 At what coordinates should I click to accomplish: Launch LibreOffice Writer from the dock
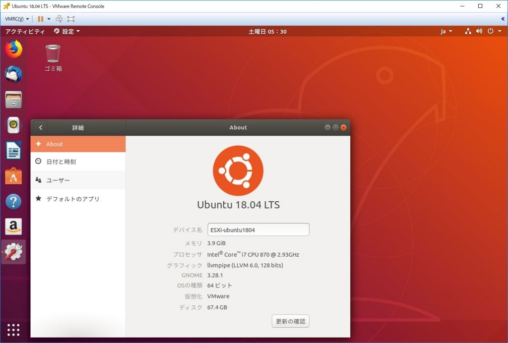(x=13, y=151)
